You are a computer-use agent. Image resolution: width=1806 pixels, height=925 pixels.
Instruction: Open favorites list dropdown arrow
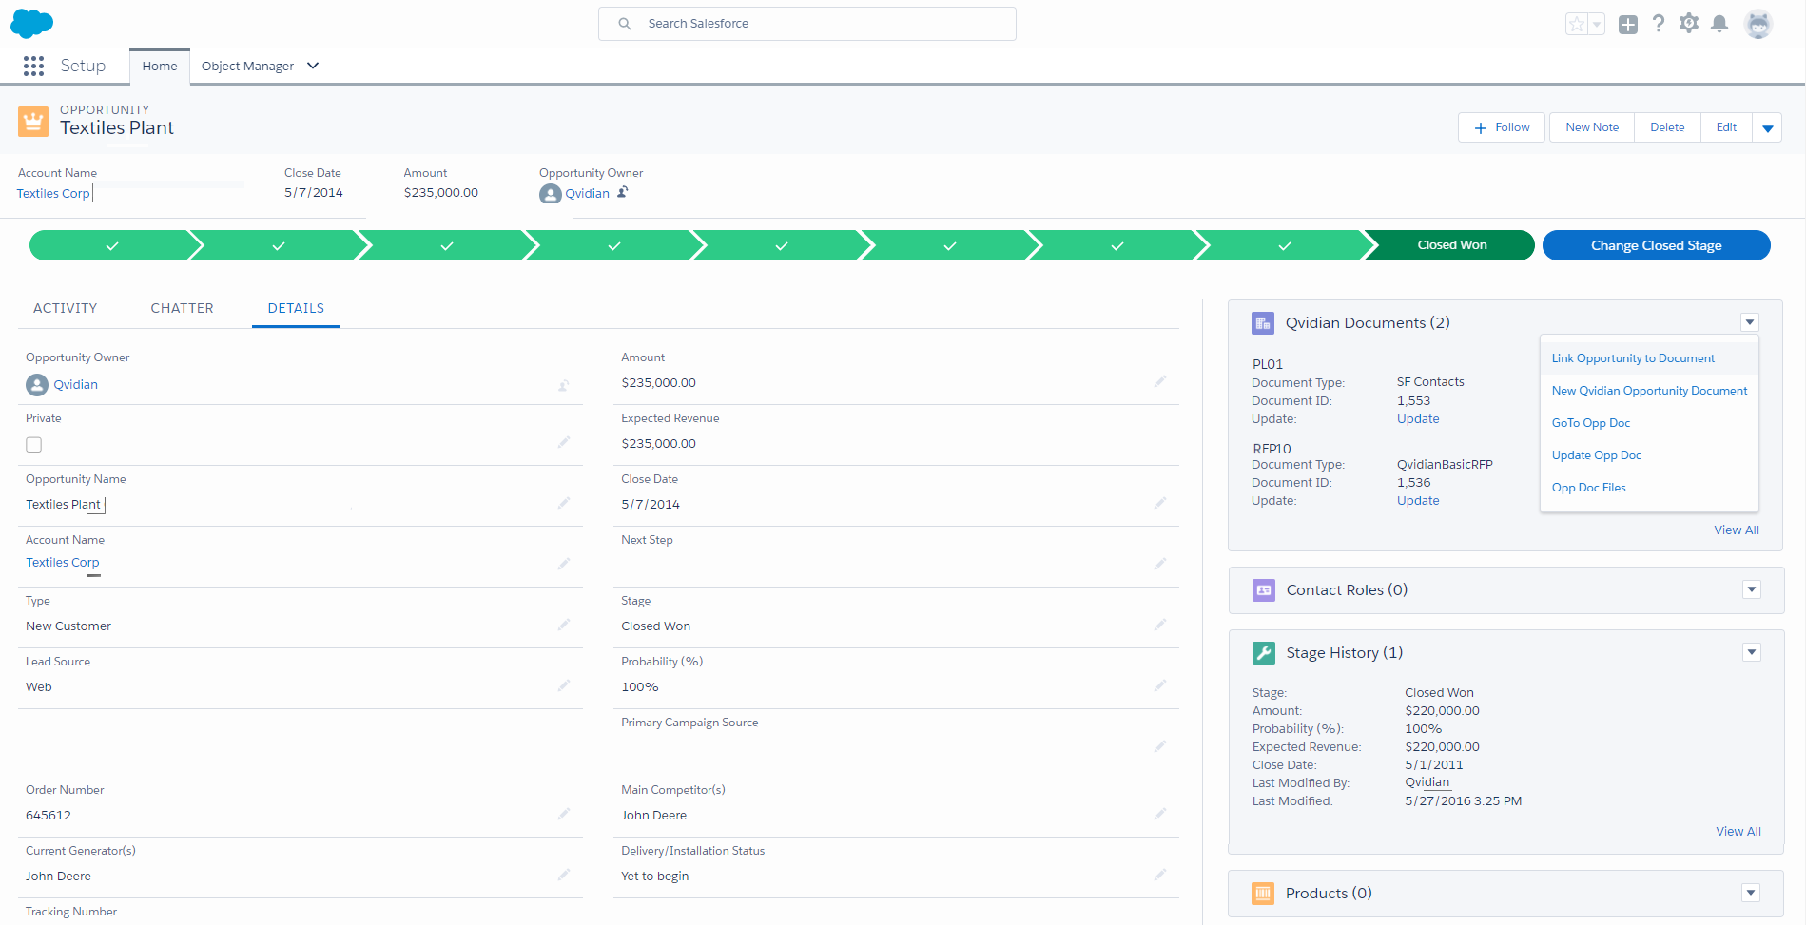[x=1597, y=24]
